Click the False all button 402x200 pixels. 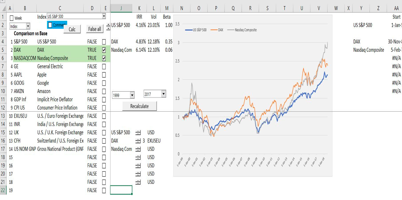[x=95, y=29]
